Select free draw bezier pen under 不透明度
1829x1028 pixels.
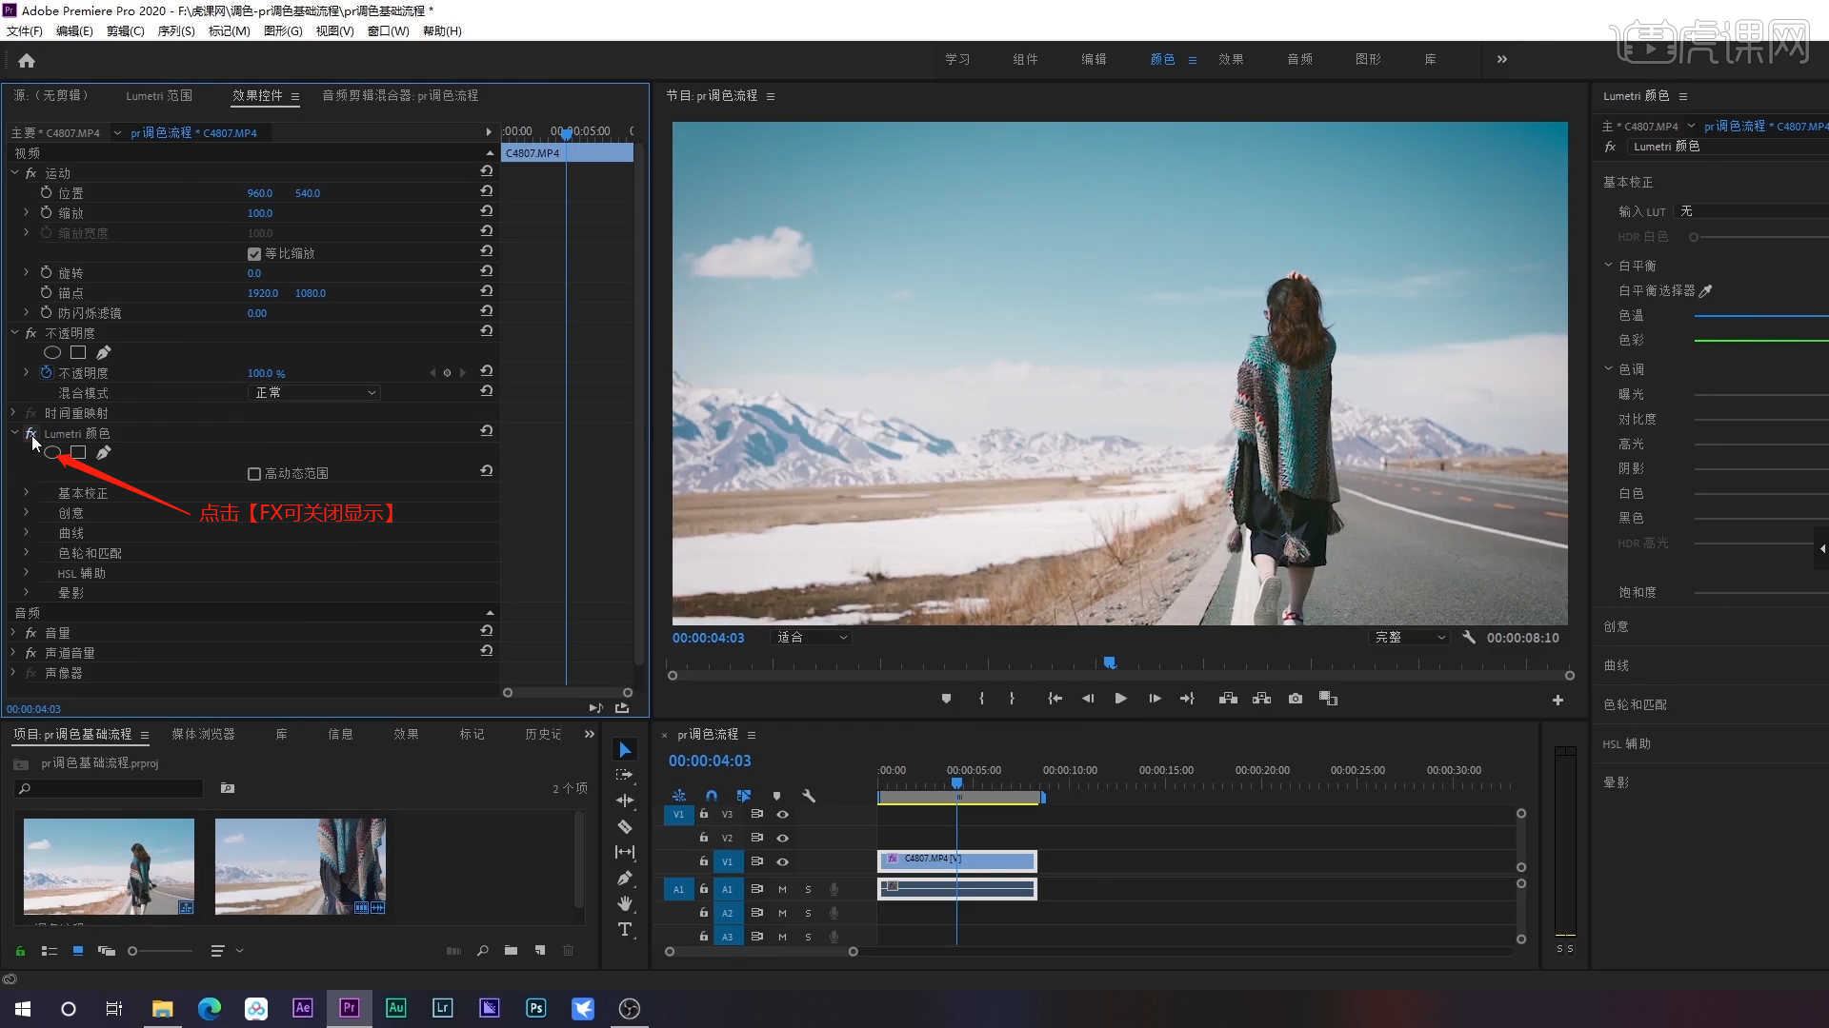tap(104, 353)
